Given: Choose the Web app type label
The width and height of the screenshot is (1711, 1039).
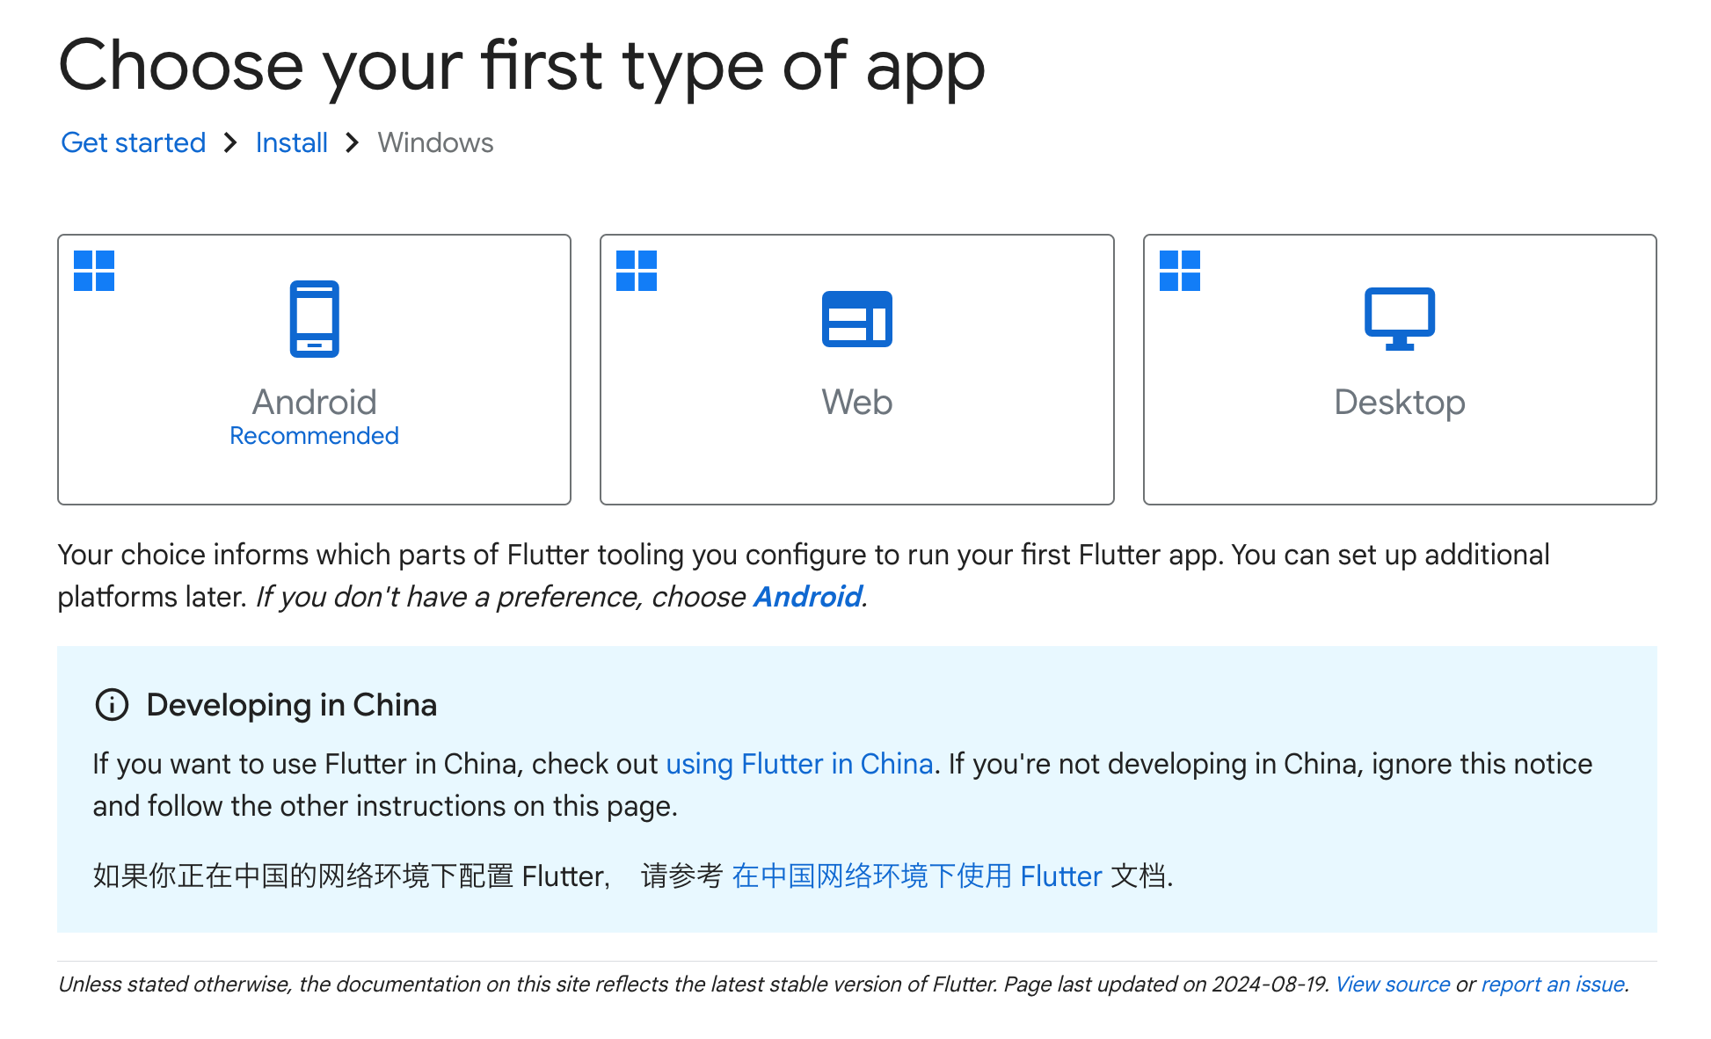Looking at the screenshot, I should 856,402.
